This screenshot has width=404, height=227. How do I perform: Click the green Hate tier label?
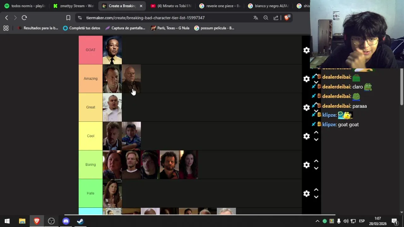(91, 193)
